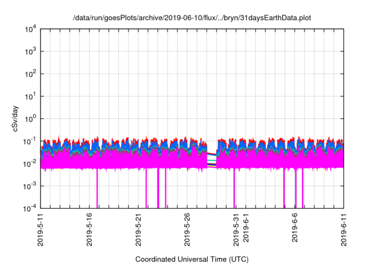Screen dimensions: 379x265
Task: Click the 2019-5-21 date label
Action: 138,230
